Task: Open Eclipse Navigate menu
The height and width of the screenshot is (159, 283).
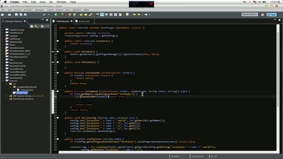Action: pyautogui.click(x=39, y=10)
